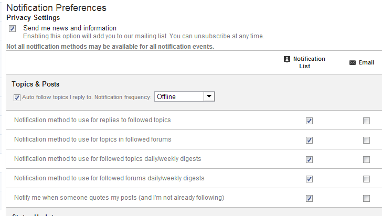Click the Topics & Posts section header
Viewport: 382px width, 216px height.
36,84
